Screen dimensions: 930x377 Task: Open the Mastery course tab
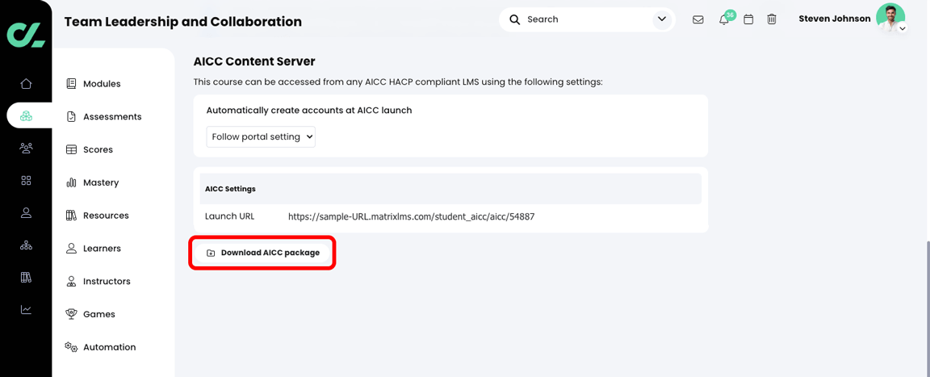coord(93,182)
